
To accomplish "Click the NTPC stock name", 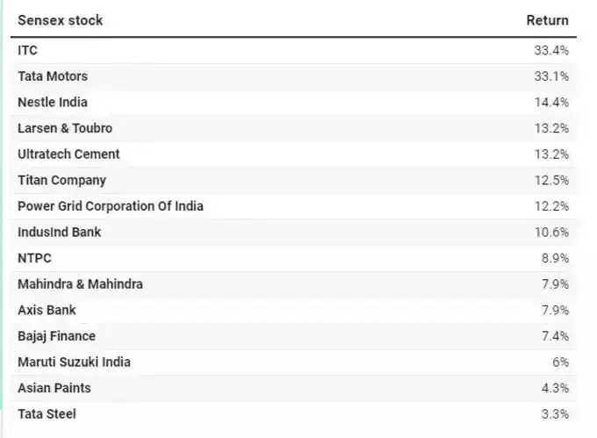I will (34, 258).
